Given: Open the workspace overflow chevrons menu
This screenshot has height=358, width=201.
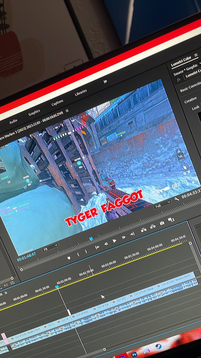Looking at the screenshot, I should (105, 81).
